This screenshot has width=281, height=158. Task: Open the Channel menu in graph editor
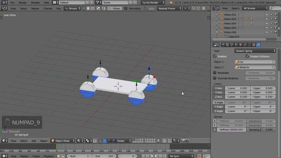point(48,9)
